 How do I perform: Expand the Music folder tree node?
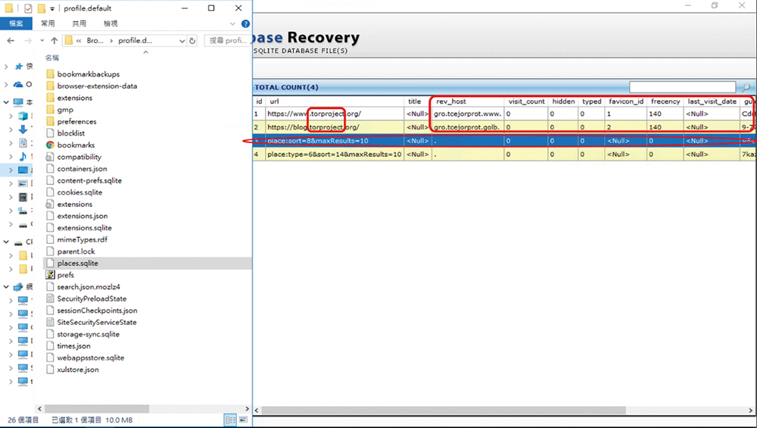[x=11, y=157]
